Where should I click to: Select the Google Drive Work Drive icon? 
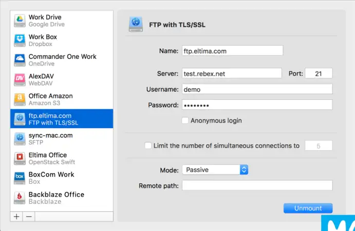[20, 20]
